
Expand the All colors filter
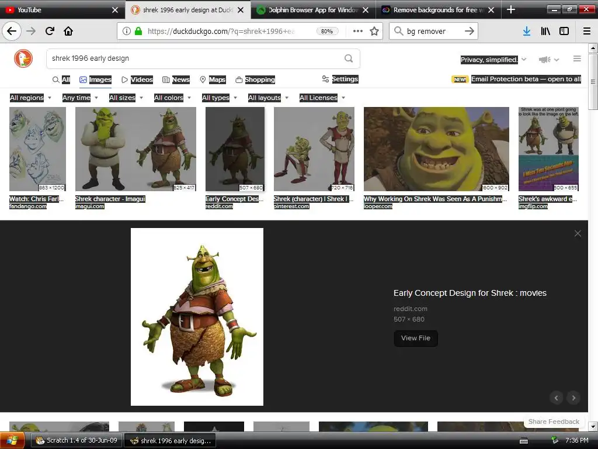click(172, 98)
